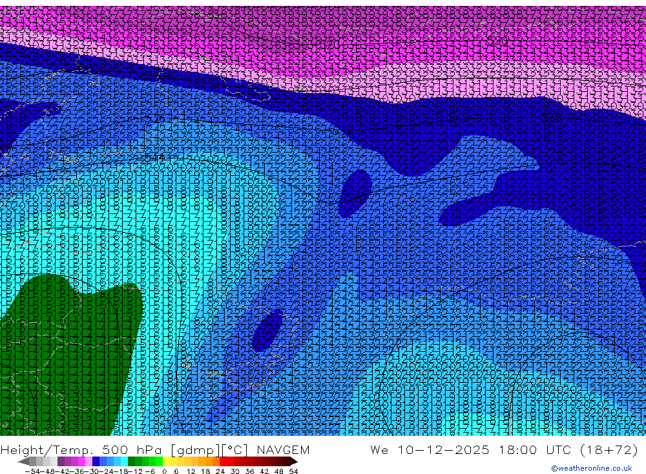Select the light pink legend swatch before -30
The image size is (646, 474).
coord(89,461)
